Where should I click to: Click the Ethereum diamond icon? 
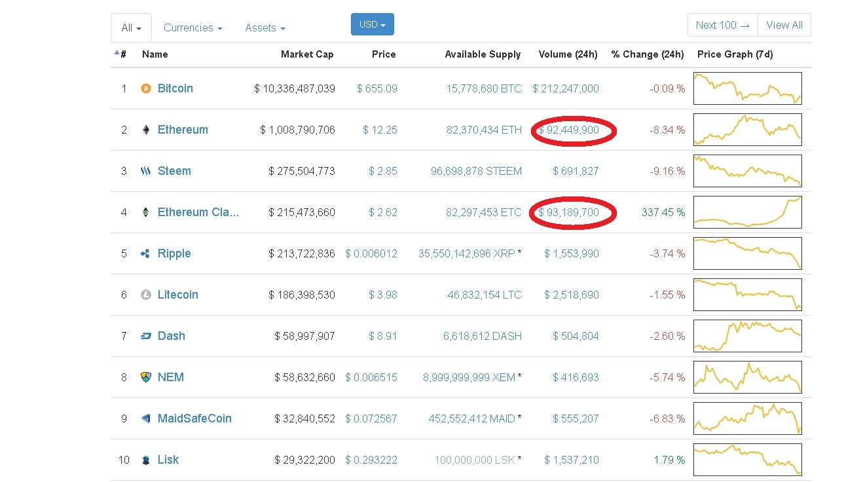(x=146, y=130)
